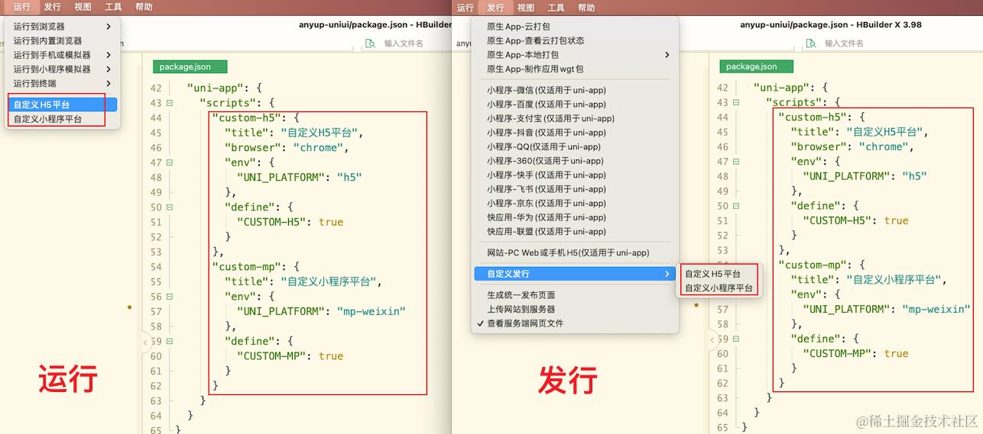Open 发行 in the 运行-menu window's menu bar
This screenshot has width=983, height=434.
point(52,7)
